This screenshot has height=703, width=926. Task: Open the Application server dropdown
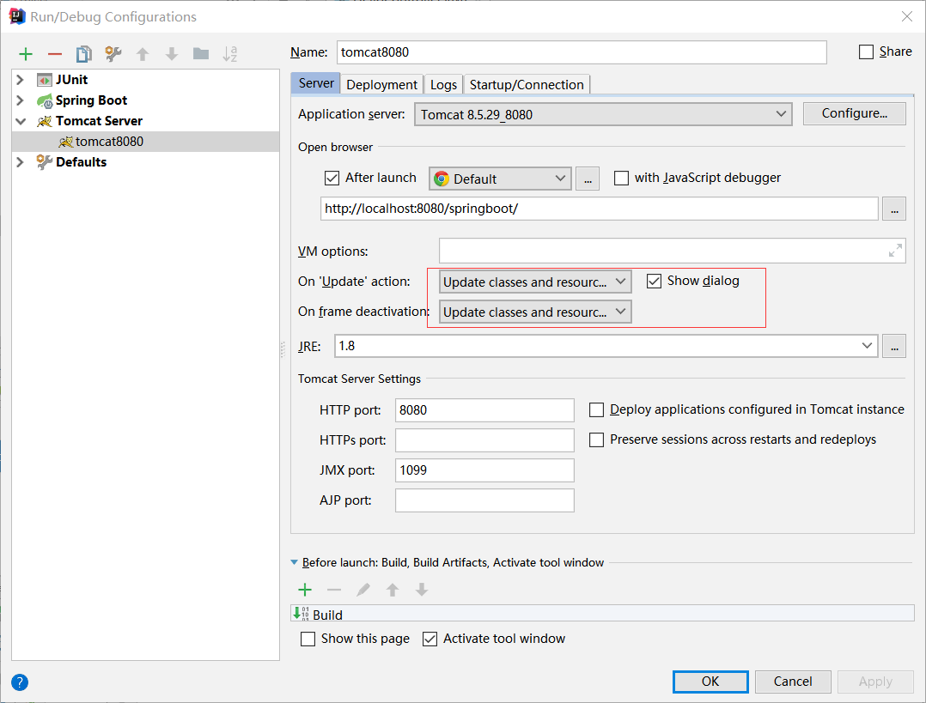[x=603, y=114]
